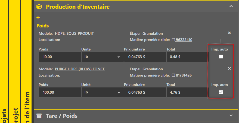239x123 pixels.
Task: Open the HDPE: SOUS-PRODUIT model link
Action: 74,33
